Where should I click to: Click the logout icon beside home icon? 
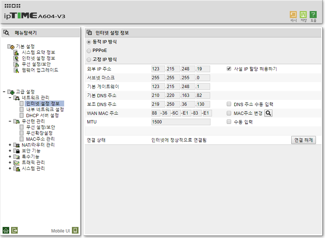click(14, 230)
